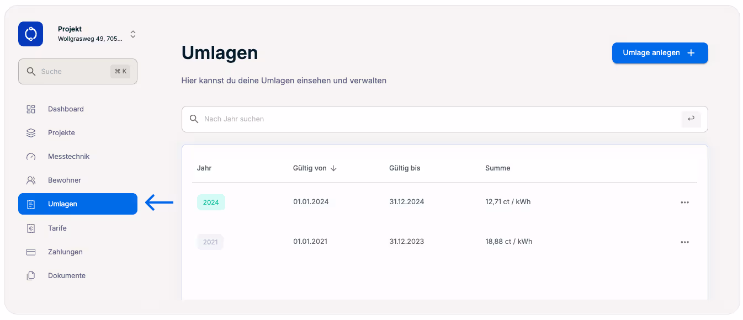
Task: Focus the Nach Jahr suchen search field
Action: pyautogui.click(x=445, y=119)
